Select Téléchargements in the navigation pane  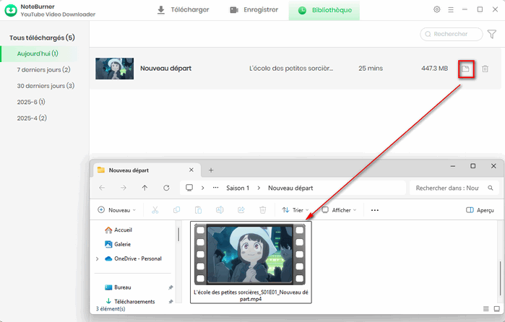(130, 301)
